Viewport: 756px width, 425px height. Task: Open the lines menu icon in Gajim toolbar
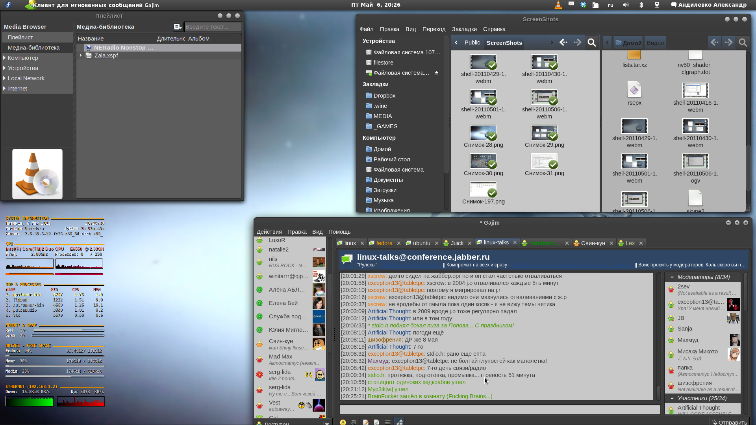[388, 422]
